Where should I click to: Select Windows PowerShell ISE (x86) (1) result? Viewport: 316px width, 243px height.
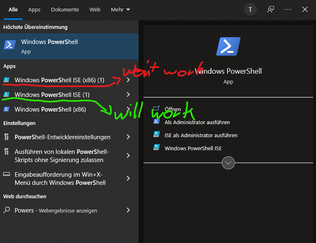pos(60,80)
